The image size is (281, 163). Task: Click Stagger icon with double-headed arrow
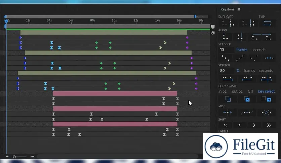269,58
